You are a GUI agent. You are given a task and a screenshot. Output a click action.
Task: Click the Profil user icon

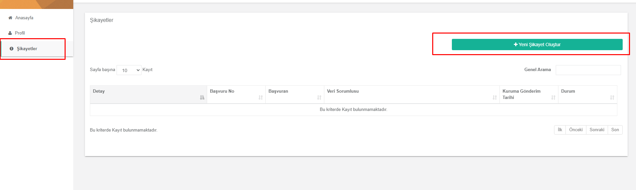[10, 33]
